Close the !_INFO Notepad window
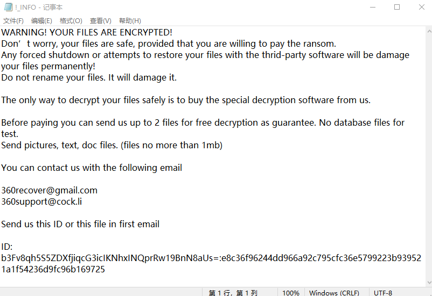The image size is (432, 296). point(421,8)
